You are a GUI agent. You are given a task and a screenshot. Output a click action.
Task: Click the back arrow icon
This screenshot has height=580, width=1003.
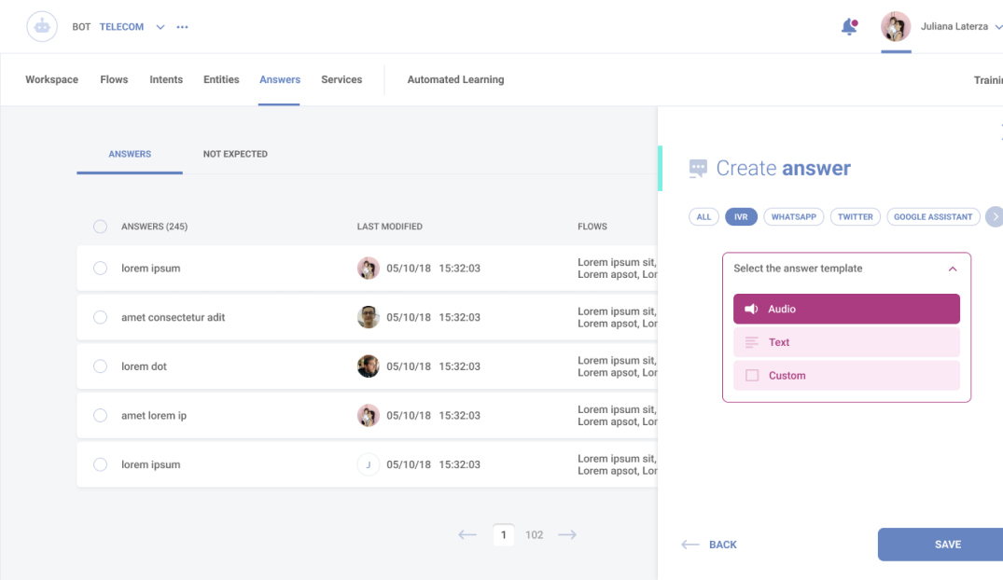pos(690,545)
